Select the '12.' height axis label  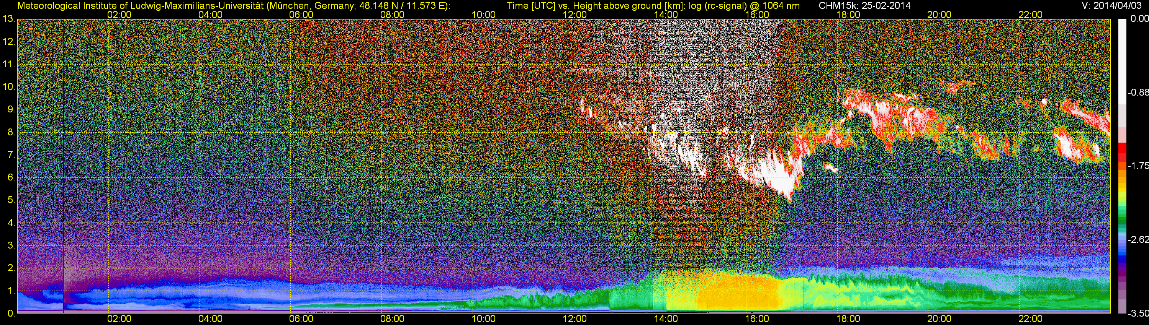8,42
